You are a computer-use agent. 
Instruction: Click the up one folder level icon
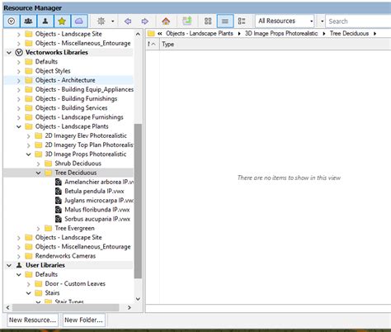(187, 21)
